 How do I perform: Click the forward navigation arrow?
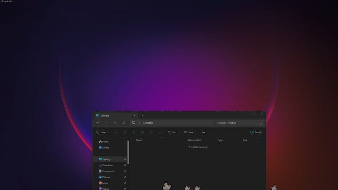[106, 123]
